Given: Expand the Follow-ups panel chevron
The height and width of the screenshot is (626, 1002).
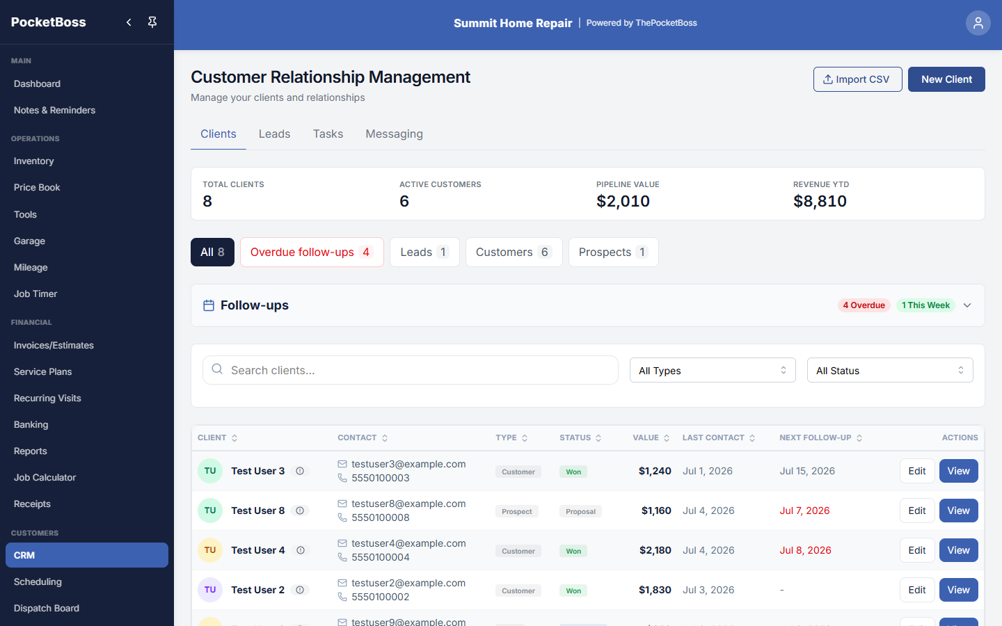Looking at the screenshot, I should coord(967,305).
